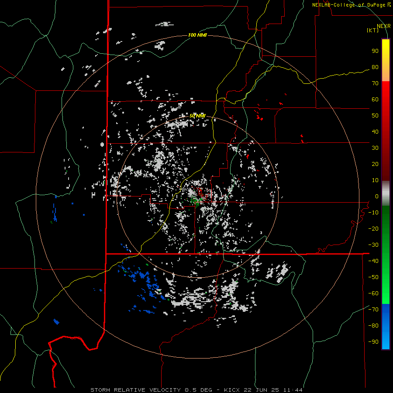This screenshot has width=393, height=393.
Task: Click the positive 10 value on velocity scale
Action: [x=375, y=180]
